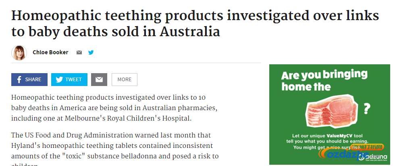Click the Facebook f logo in Share
Image resolution: width=393 pixels, height=166 pixels.
(x=19, y=80)
